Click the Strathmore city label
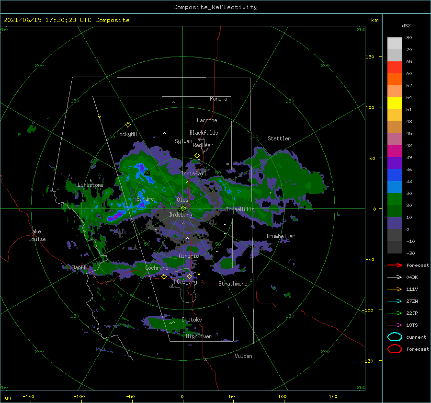 [233, 284]
